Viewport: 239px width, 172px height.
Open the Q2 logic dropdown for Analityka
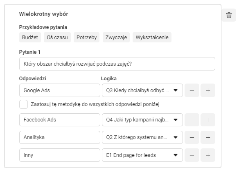(142, 137)
